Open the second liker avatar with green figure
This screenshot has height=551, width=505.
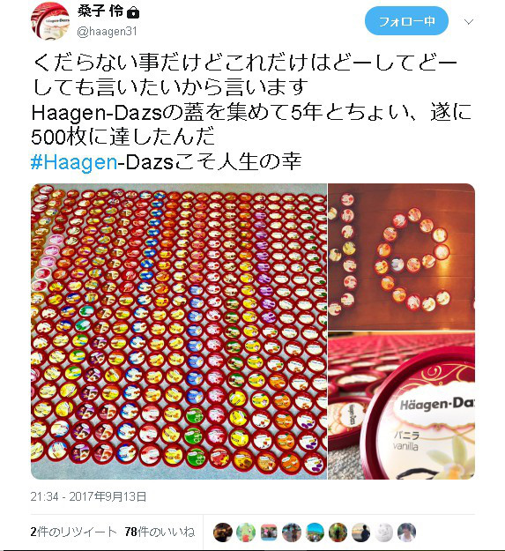[x=246, y=532]
